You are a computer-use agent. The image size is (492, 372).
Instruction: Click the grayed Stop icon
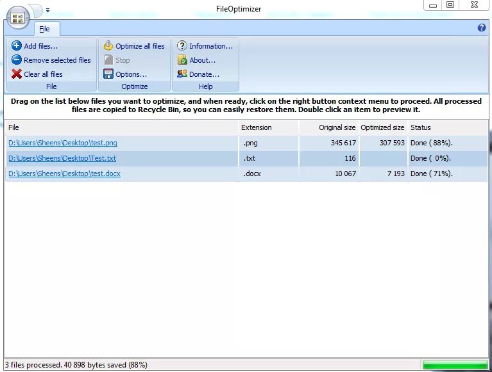coord(108,60)
